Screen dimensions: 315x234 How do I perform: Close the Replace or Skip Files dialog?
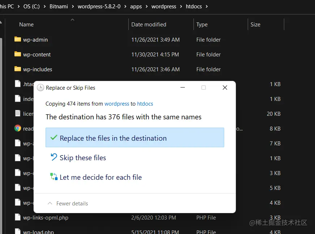click(x=225, y=88)
